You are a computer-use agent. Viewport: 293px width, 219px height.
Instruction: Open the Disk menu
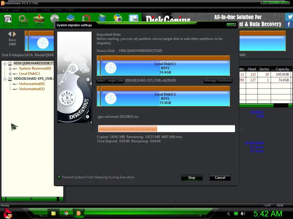16,10
